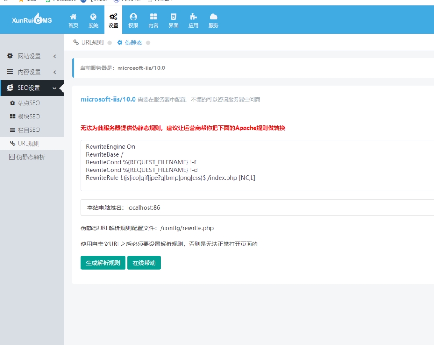Click the SEO设置 browser icon

click(10, 88)
